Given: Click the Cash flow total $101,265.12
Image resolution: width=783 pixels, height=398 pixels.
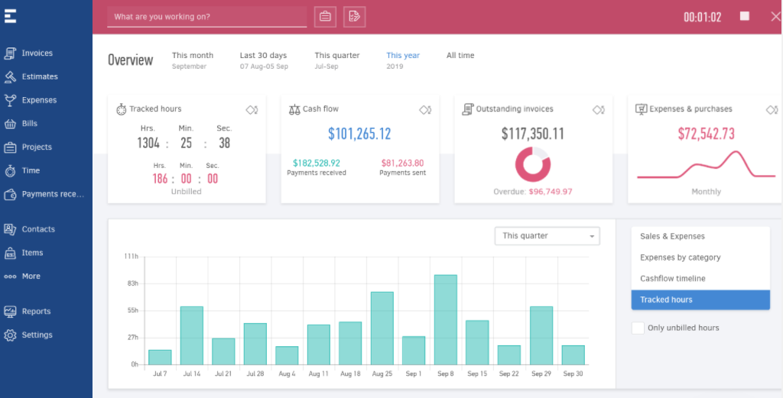Looking at the screenshot, I should coord(359,134).
